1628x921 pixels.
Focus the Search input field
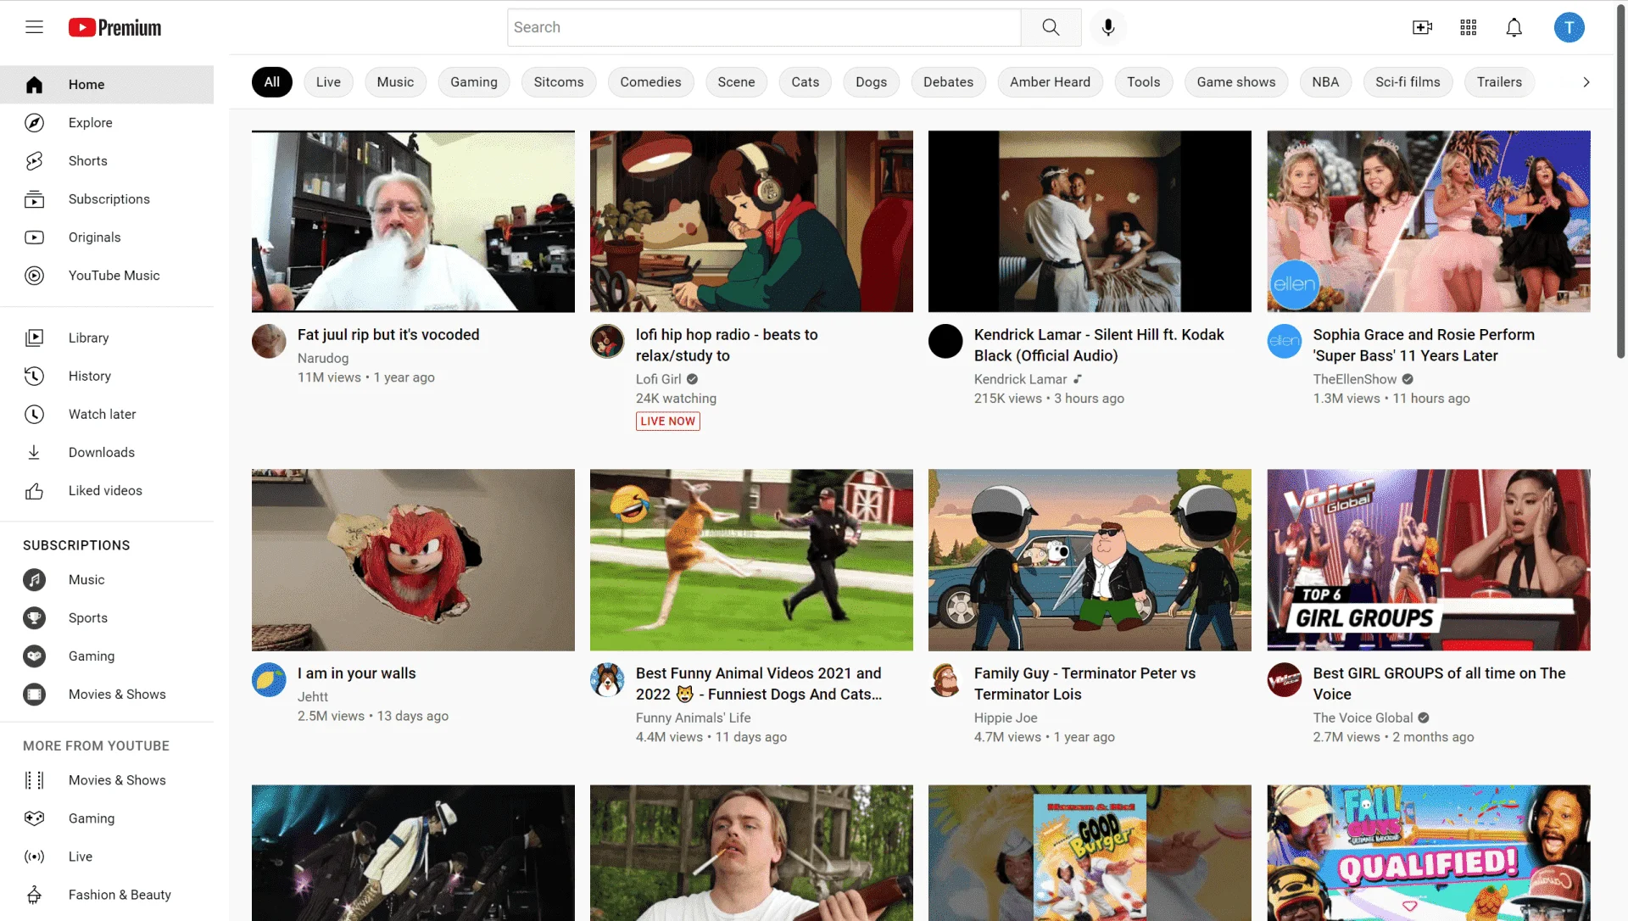pyautogui.click(x=763, y=27)
